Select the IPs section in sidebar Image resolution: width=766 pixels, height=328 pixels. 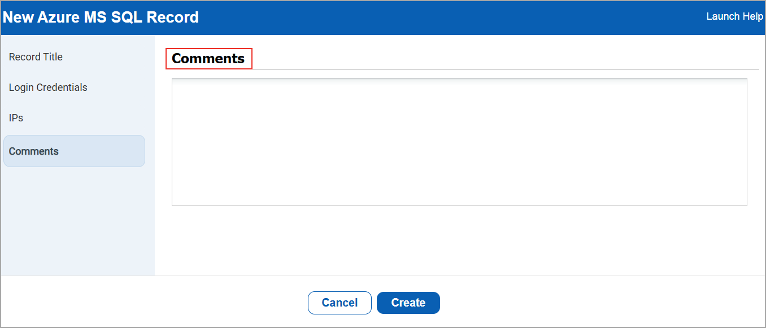(x=16, y=117)
